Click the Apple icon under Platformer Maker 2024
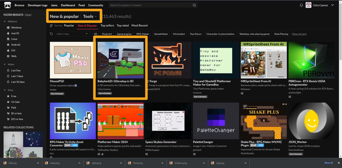 [x=103, y=154]
